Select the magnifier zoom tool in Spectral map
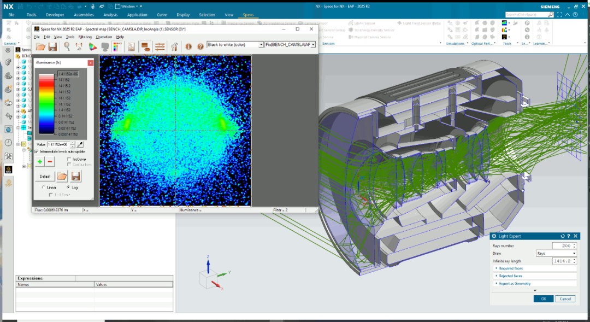The image size is (590, 322). pyautogui.click(x=67, y=46)
